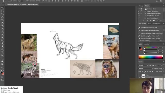
Task: Click the foreground color swatch in Color panel
Action: point(140,48)
